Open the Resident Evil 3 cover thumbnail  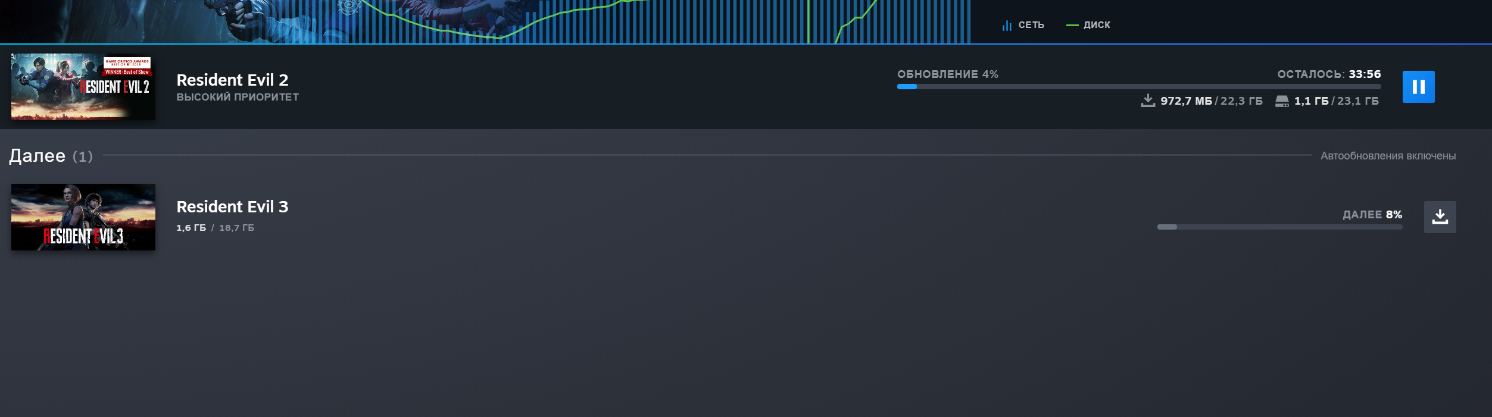coord(83,217)
